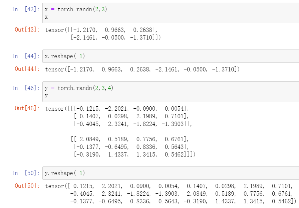This screenshot has height=208, width=299.
Task: Click the In [44] prompt label
Action: tap(25, 56)
